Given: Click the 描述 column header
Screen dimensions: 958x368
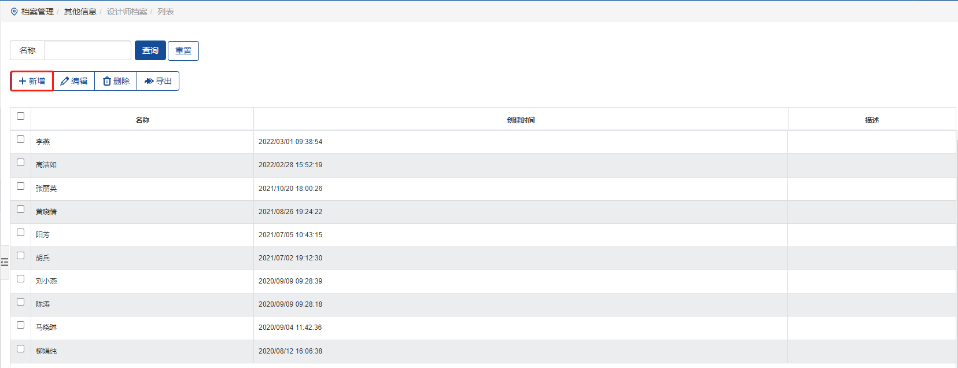Looking at the screenshot, I should pos(872,120).
